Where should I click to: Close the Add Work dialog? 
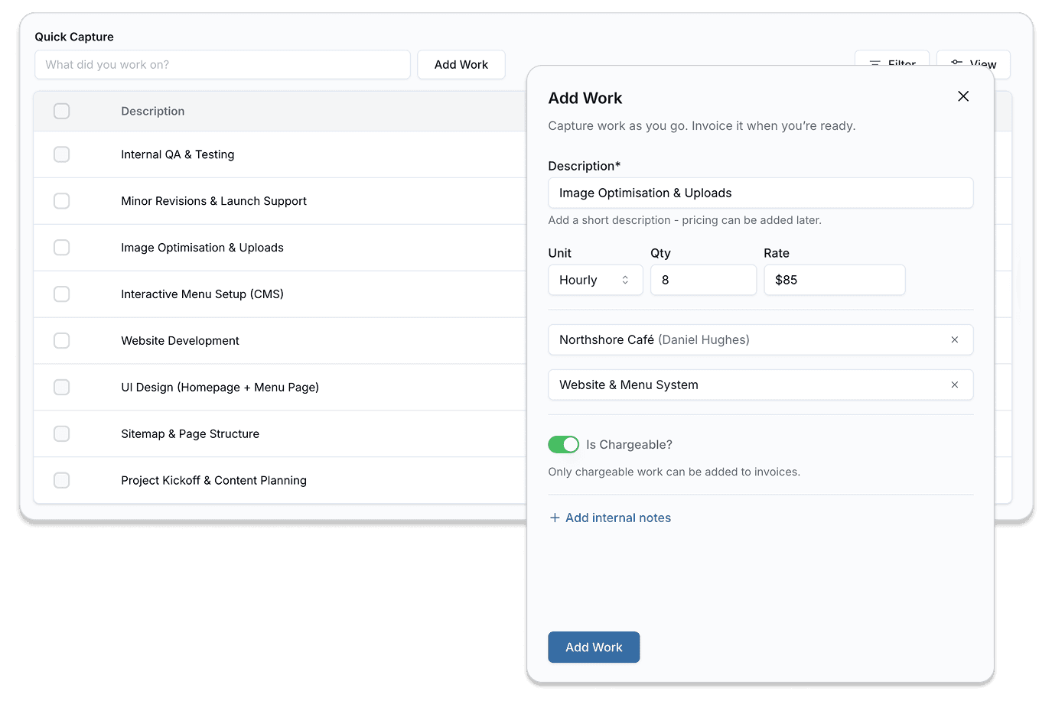pos(963,96)
